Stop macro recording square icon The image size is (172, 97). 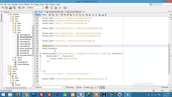coord(96,15)
